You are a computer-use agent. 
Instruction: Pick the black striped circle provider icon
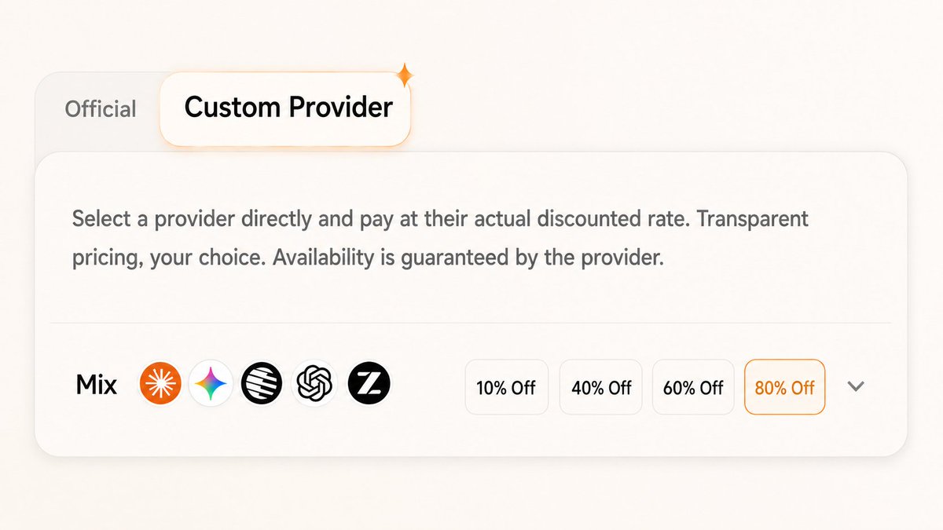coord(262,385)
